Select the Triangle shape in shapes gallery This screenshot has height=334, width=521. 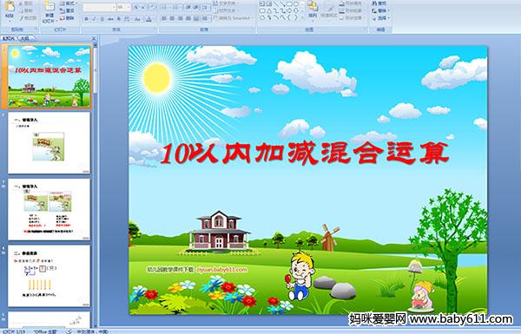(x=269, y=10)
